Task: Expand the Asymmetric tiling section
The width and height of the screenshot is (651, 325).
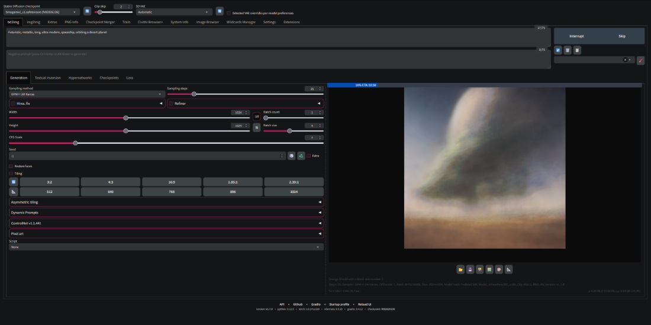Action: click(x=166, y=202)
